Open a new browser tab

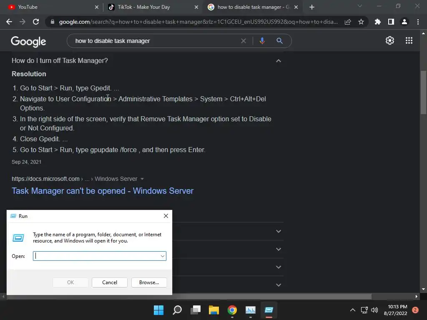(312, 7)
